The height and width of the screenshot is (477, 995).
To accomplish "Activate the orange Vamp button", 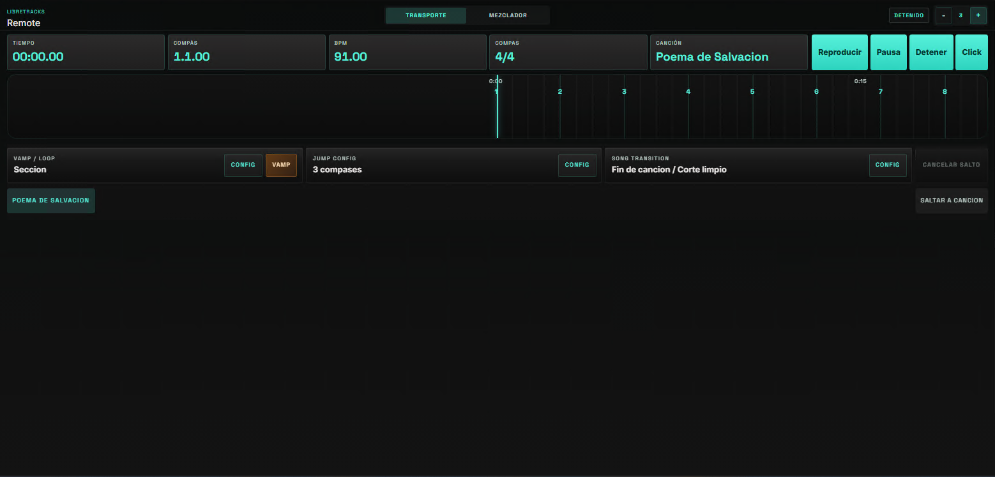I will click(281, 165).
